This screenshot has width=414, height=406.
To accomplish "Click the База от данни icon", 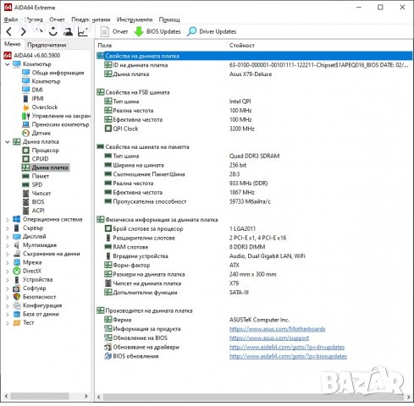I will (x=17, y=314).
